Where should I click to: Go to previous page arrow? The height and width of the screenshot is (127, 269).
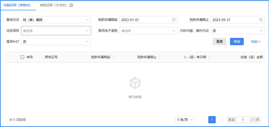tap(203, 120)
